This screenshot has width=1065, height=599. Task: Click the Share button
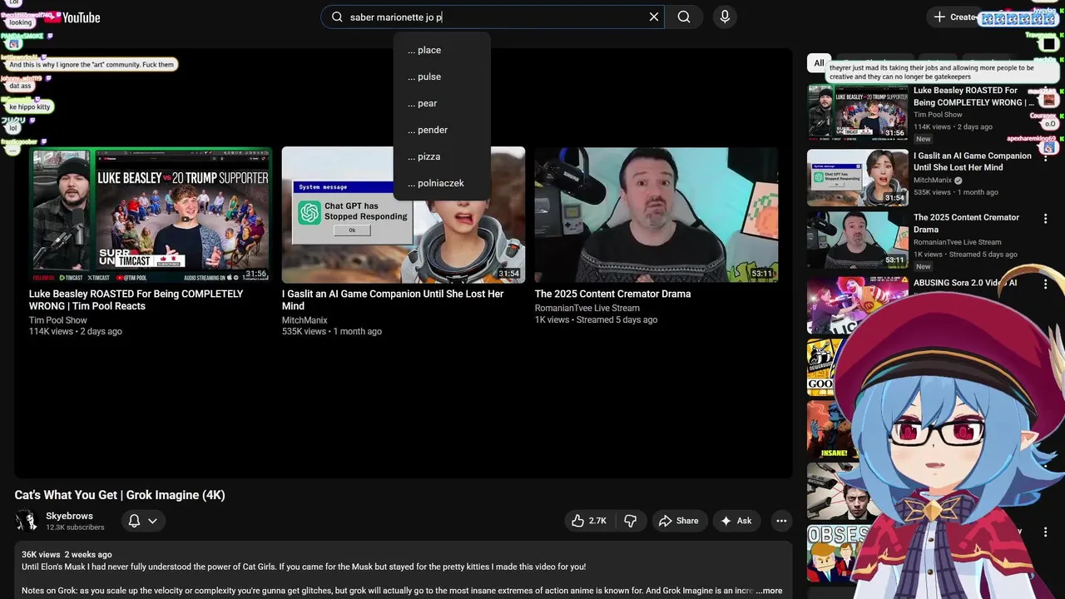pyautogui.click(x=679, y=521)
